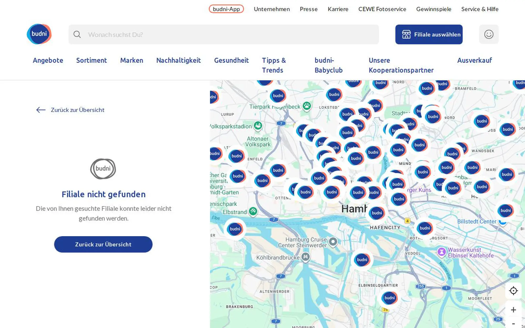Select budni marker near Köhlbrandbrücke south harbor

pyautogui.click(x=362, y=260)
